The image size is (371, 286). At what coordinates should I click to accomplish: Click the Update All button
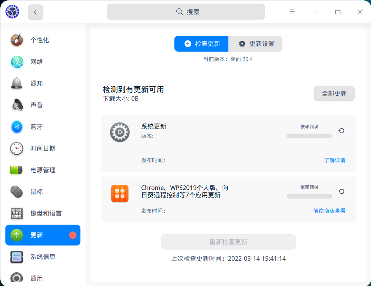(334, 94)
